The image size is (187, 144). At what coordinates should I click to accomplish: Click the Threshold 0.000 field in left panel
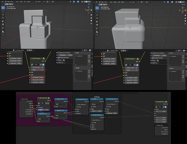pos(65,55)
